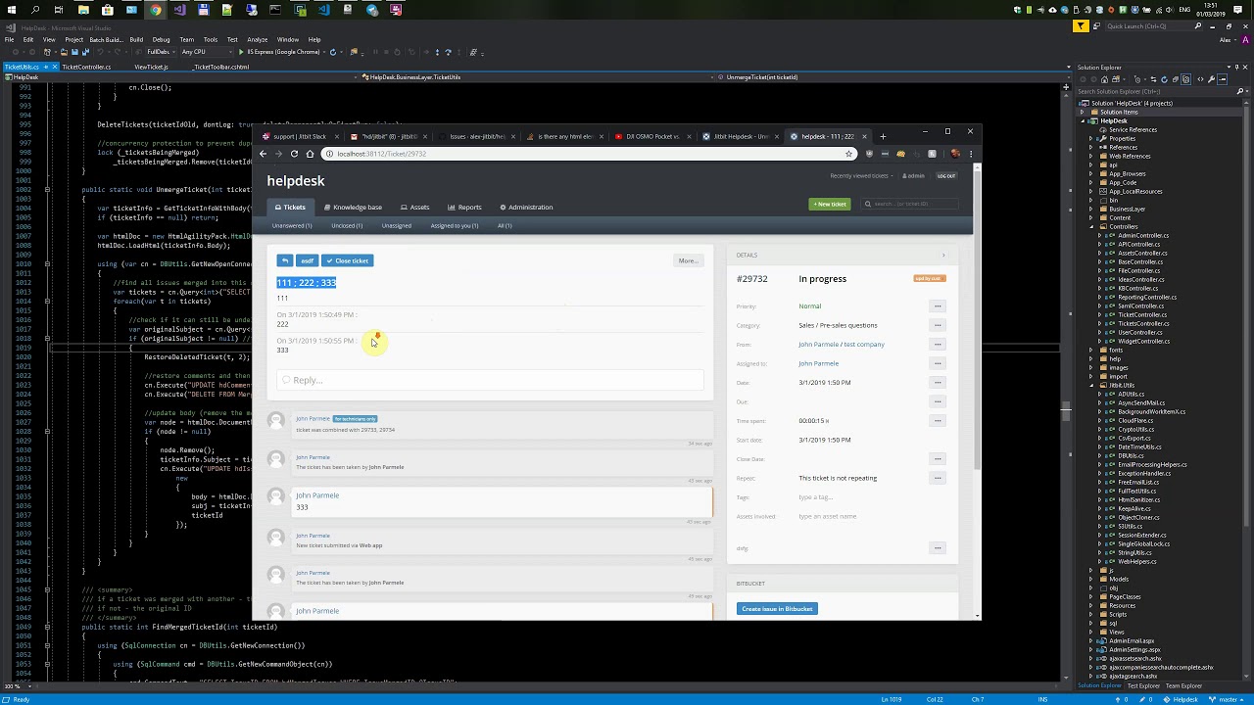Toggle View Code icon in Solution Explorer
This screenshot has height=705, width=1254.
pos(1200,79)
